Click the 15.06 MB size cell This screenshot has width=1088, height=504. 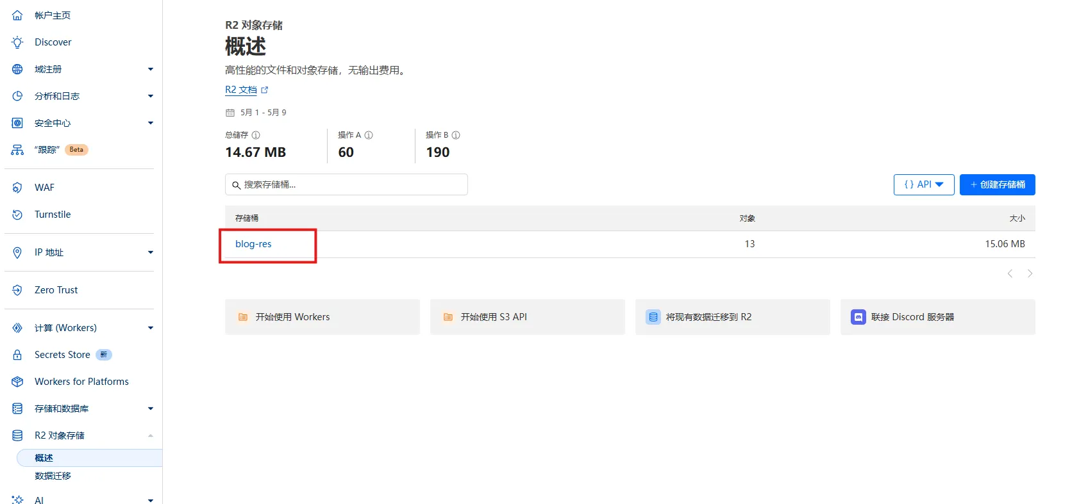pyautogui.click(x=1005, y=244)
